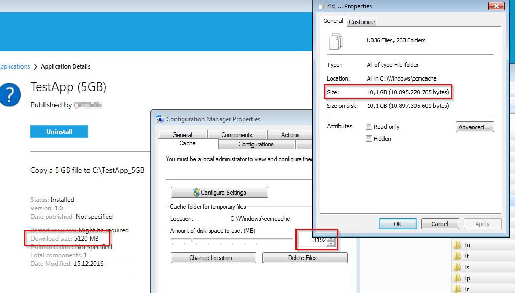Click the cache size value field 8192
Image resolution: width=515 pixels, height=293 pixels.
[313, 240]
